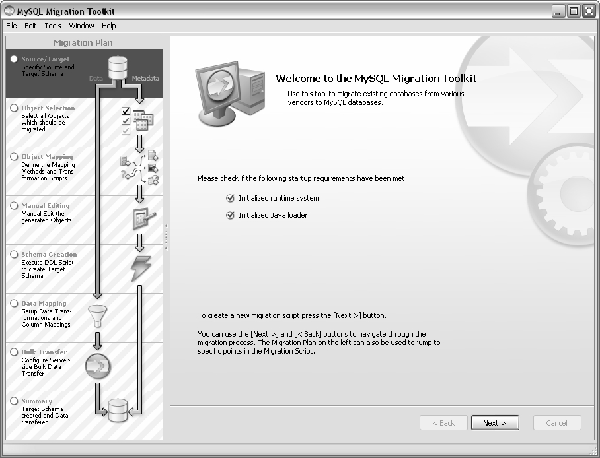The image size is (600, 458).
Task: Select the Object Selection step radio button
Action: [x=14, y=108]
